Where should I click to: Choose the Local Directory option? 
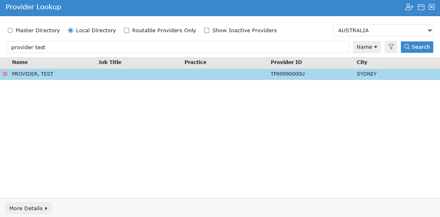[x=71, y=31]
